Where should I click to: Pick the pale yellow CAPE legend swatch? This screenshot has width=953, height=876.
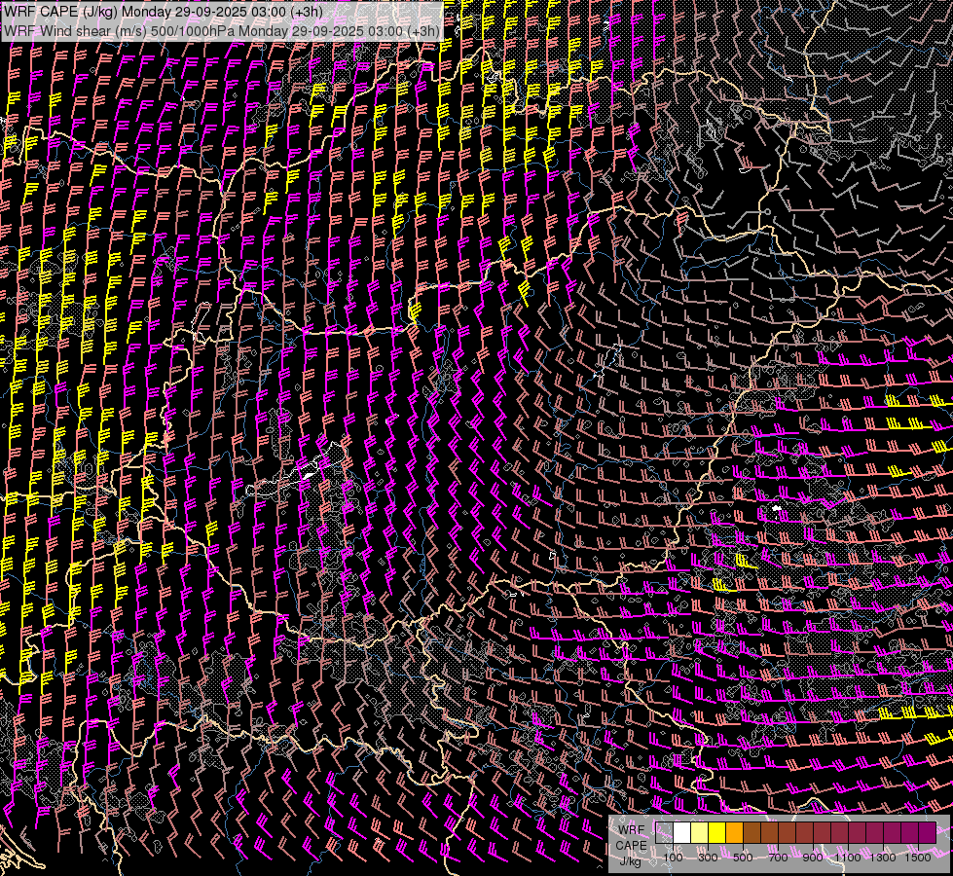click(x=699, y=832)
